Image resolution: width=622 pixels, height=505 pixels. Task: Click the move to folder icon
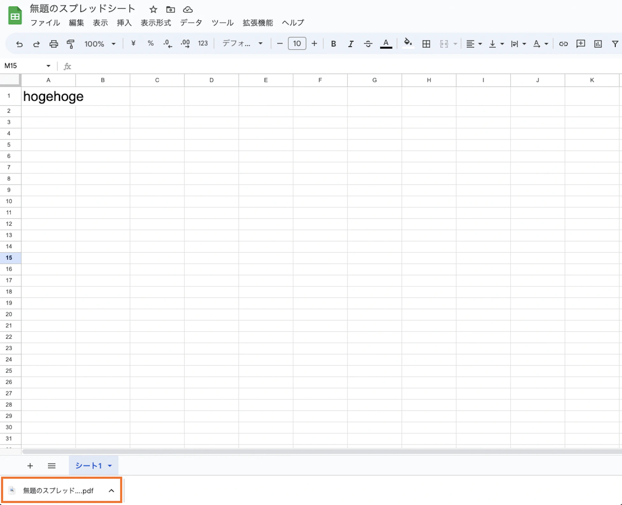(171, 10)
